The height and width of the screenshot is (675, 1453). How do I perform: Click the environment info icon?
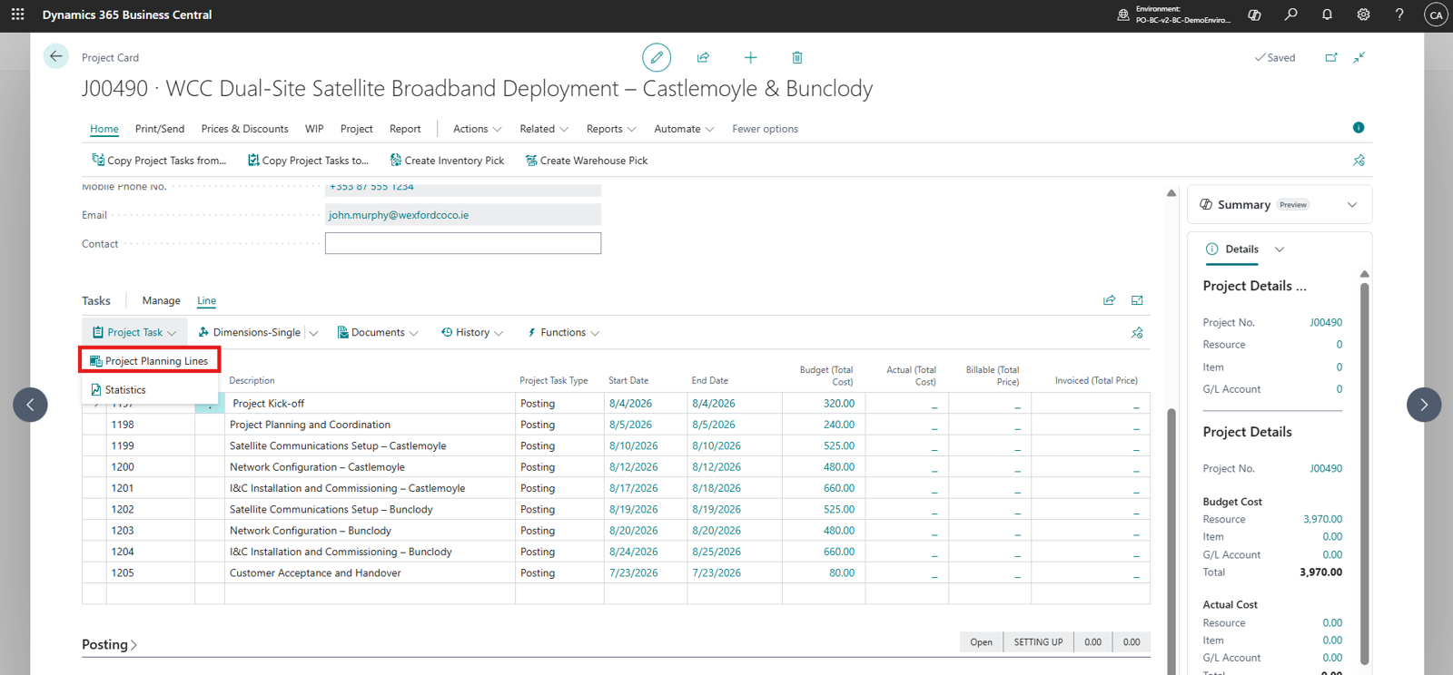[x=1123, y=15]
